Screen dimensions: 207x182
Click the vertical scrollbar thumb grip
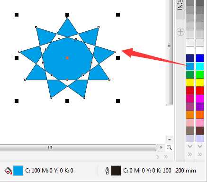click(169, 45)
